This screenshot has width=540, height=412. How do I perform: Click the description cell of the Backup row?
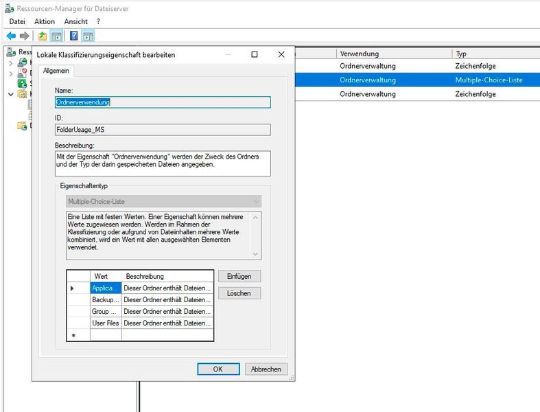pos(167,299)
